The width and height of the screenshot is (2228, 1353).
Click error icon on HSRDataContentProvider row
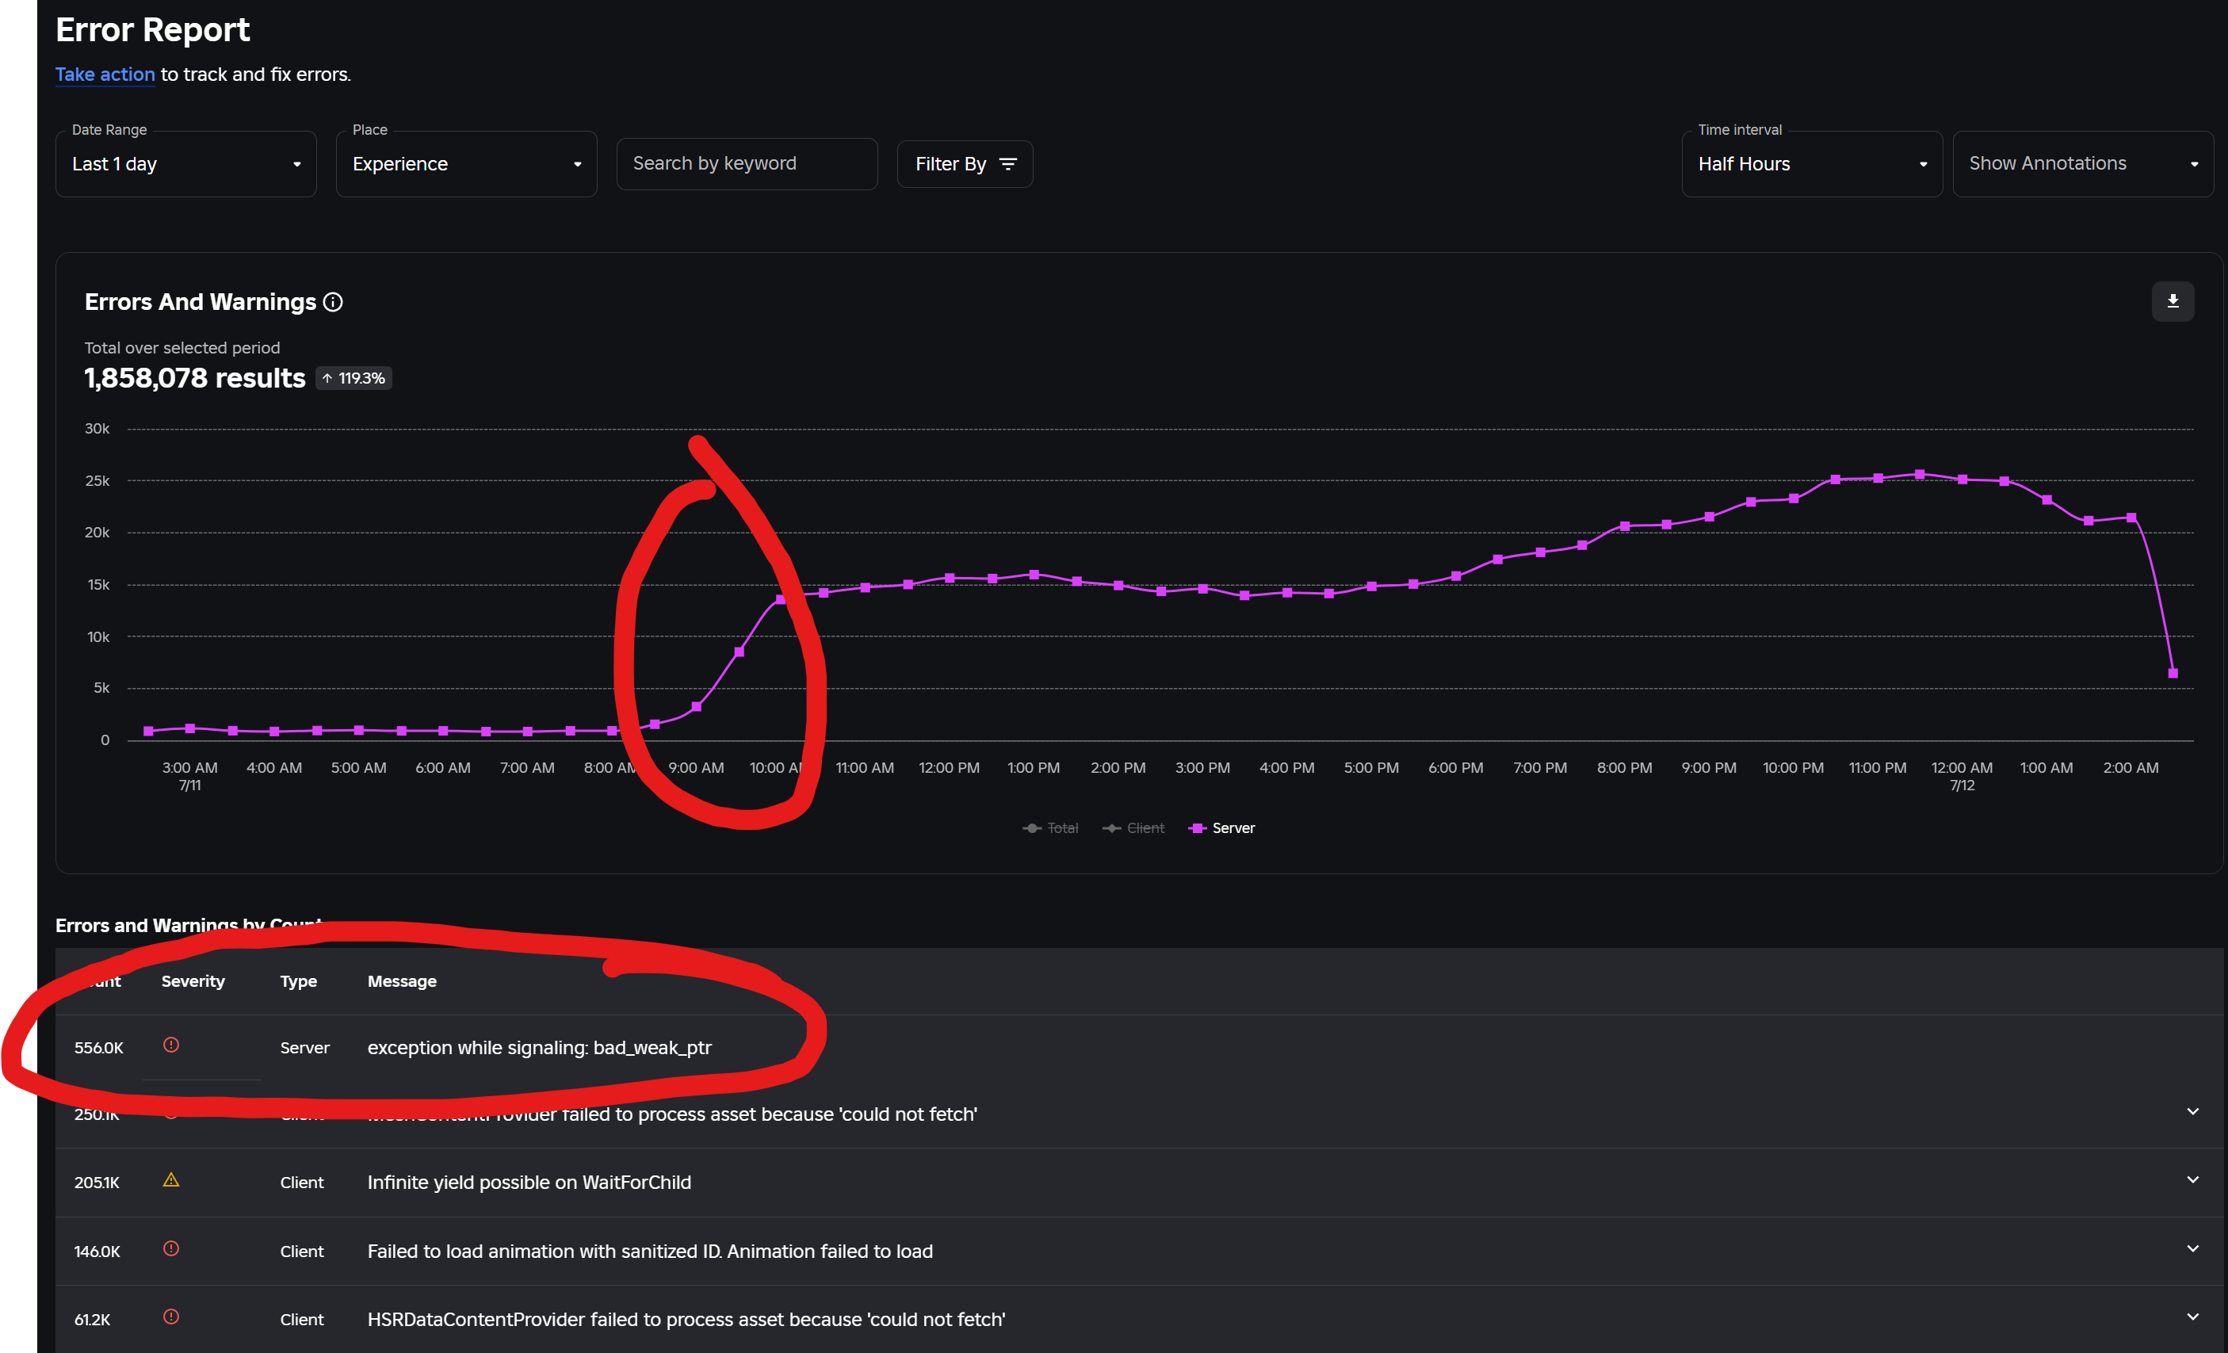(x=171, y=1317)
